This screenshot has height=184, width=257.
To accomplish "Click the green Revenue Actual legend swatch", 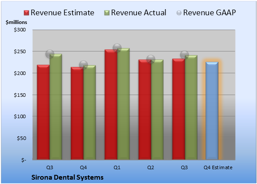I will click(x=107, y=13).
